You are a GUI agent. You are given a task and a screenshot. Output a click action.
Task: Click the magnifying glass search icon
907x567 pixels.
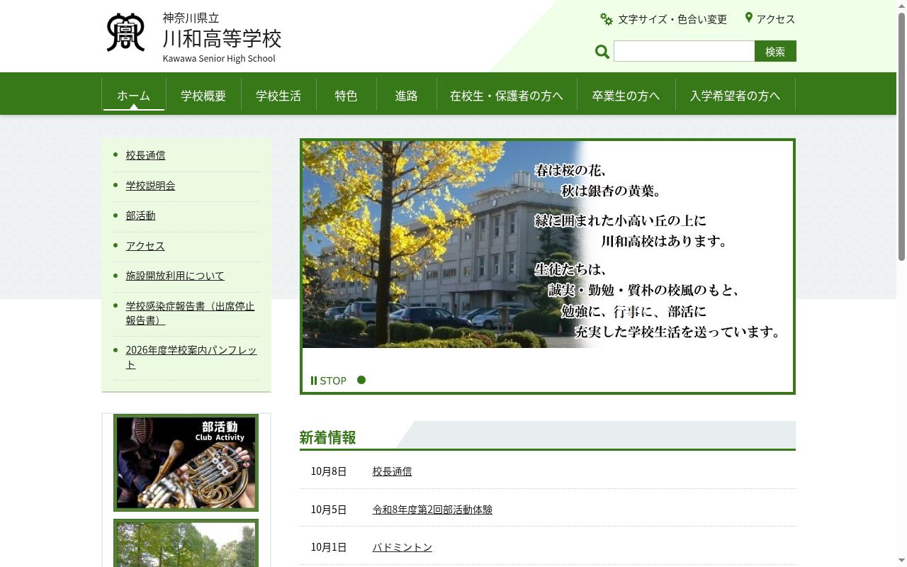click(x=602, y=52)
